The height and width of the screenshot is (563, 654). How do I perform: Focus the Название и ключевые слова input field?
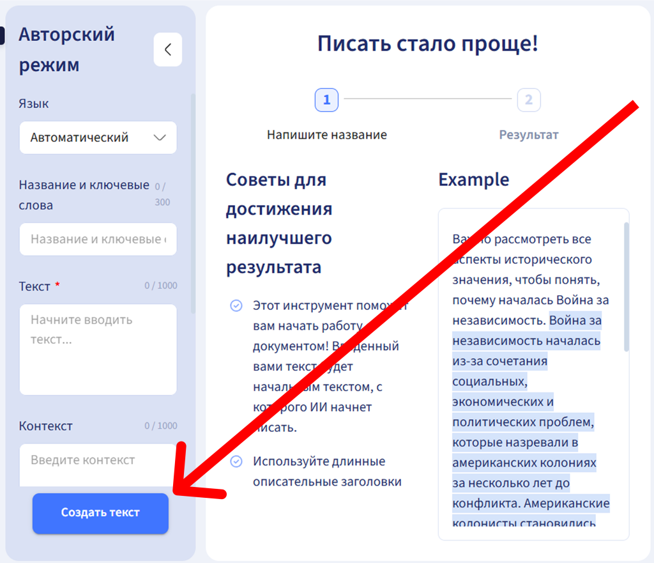[x=98, y=239]
